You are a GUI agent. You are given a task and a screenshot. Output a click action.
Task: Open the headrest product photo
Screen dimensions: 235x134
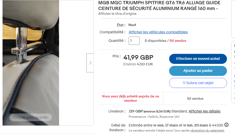31,63
